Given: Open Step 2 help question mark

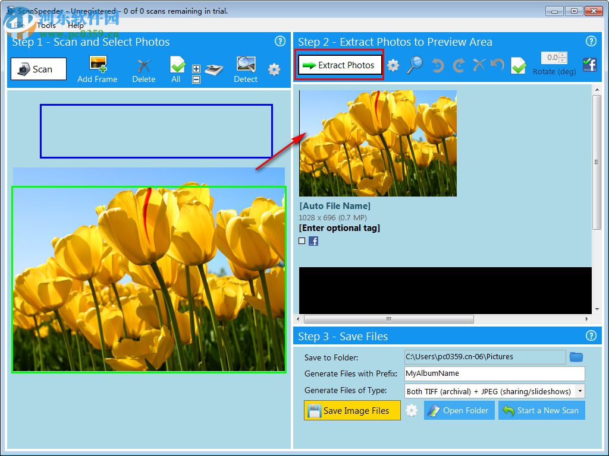Looking at the screenshot, I should click(x=591, y=41).
